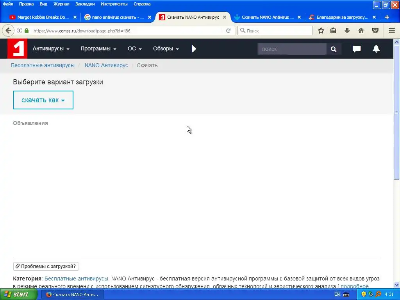Image resolution: width=400 pixels, height=300 pixels.
Task: Click the browser Поиск search field
Action: 275,30
